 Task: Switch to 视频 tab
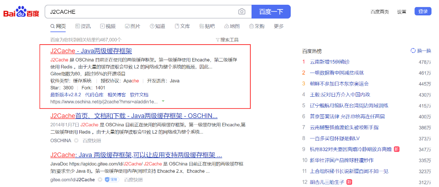click(x=108, y=26)
